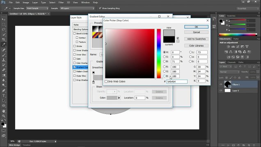The width and height of the screenshot is (261, 147).
Task: Switch to the Channels tab
Action: pos(231,62)
